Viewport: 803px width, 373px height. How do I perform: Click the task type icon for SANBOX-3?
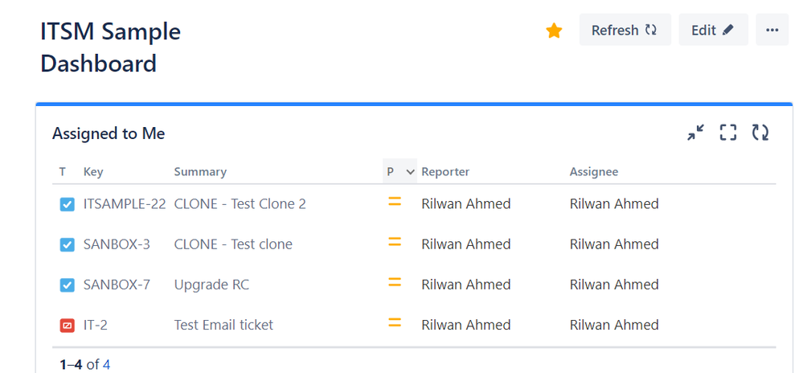pos(68,245)
